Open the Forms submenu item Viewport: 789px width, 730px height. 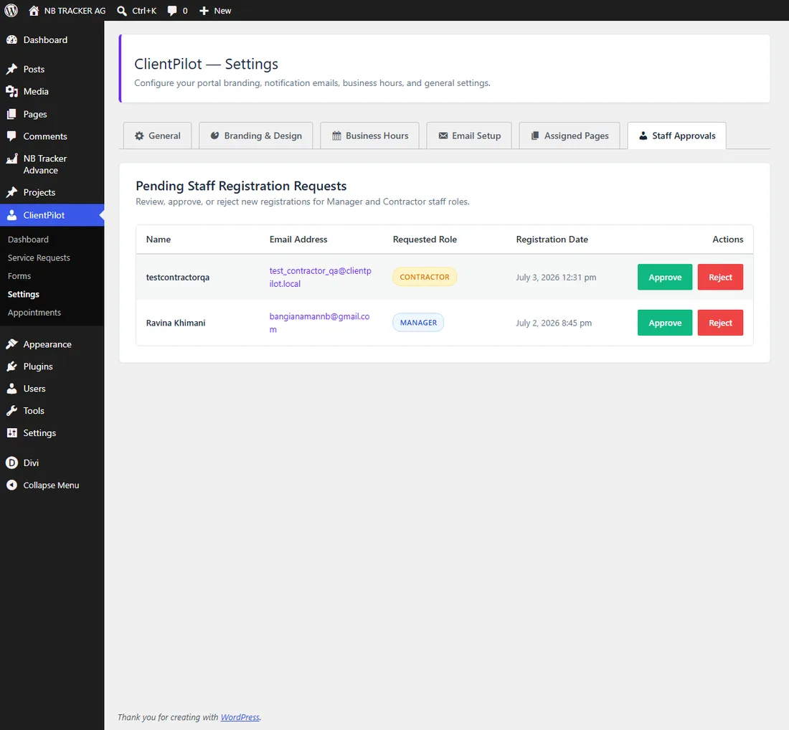coord(19,276)
